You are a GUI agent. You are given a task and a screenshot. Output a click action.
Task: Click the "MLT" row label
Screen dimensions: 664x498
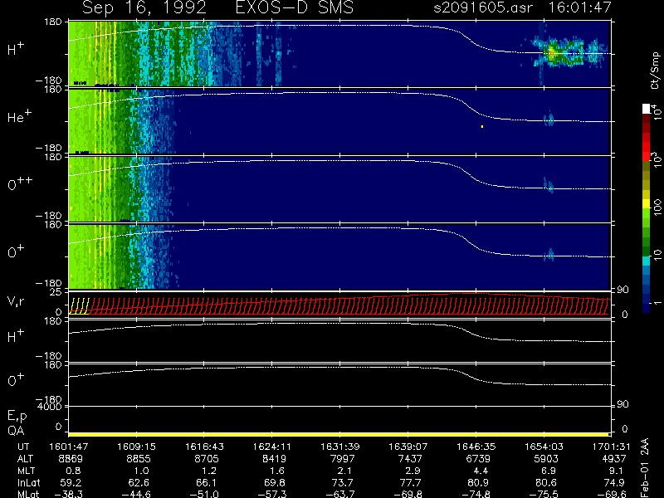pos(26,471)
